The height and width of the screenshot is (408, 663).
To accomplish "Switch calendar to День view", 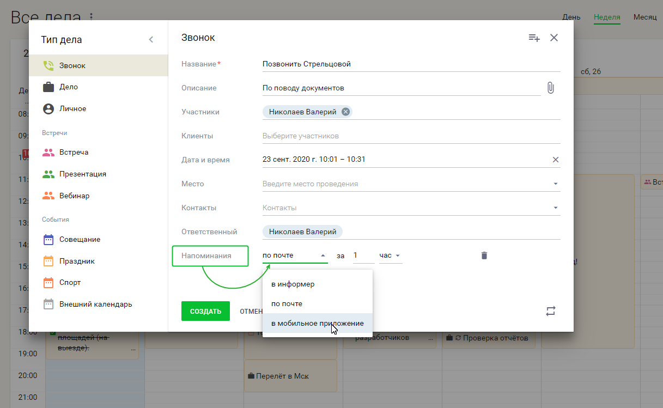I will pyautogui.click(x=571, y=17).
